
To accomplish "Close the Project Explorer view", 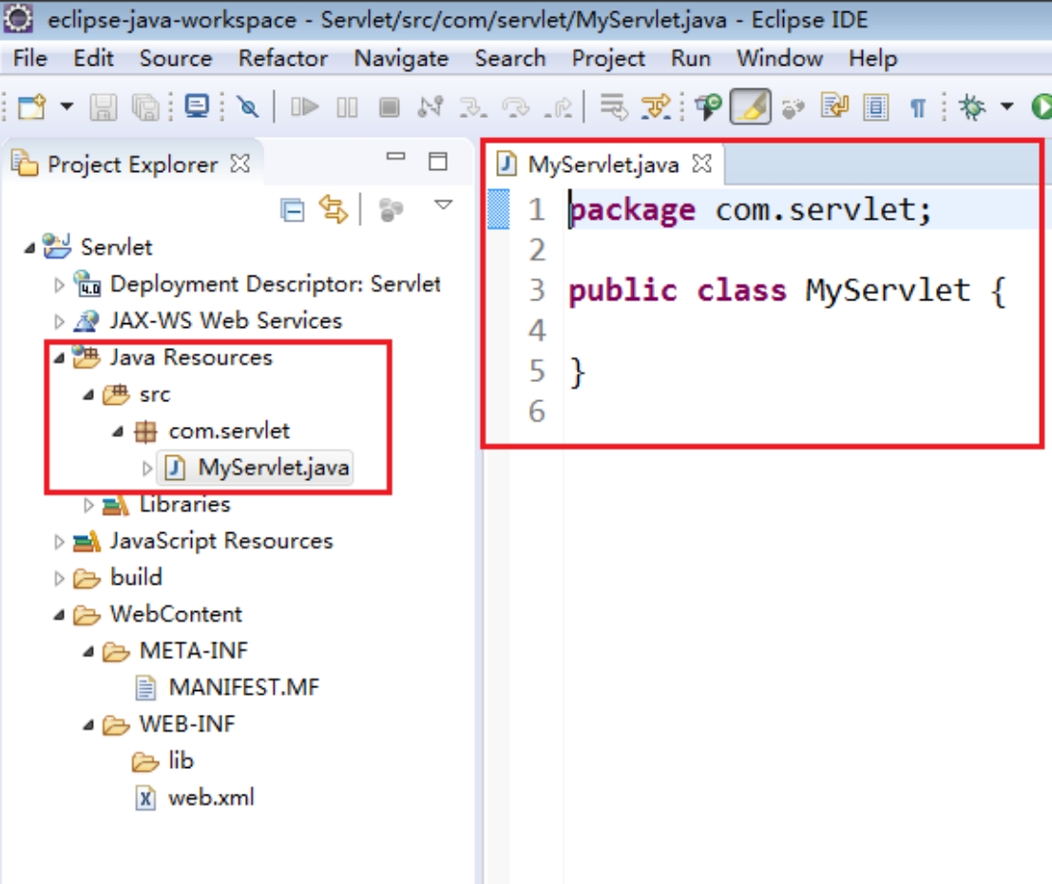I will tap(239, 163).
